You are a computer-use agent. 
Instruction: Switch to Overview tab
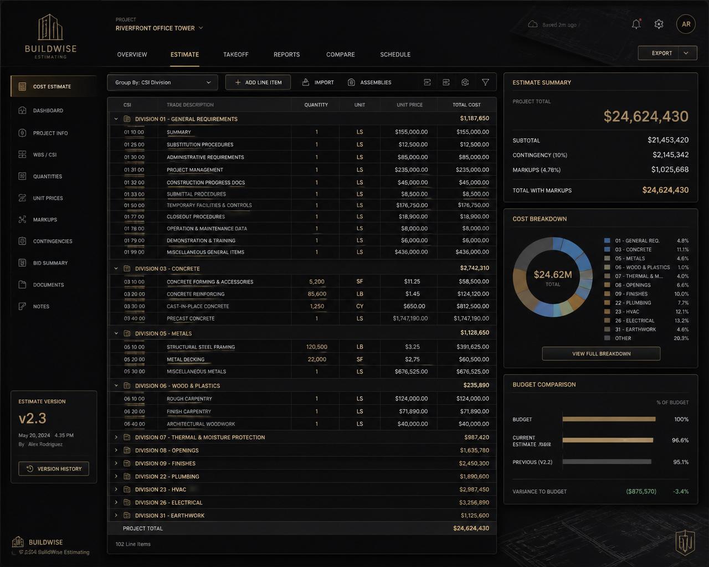132,54
